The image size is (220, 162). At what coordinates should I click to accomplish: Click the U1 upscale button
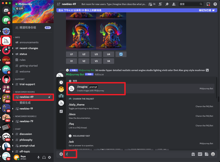pos(71,54)
